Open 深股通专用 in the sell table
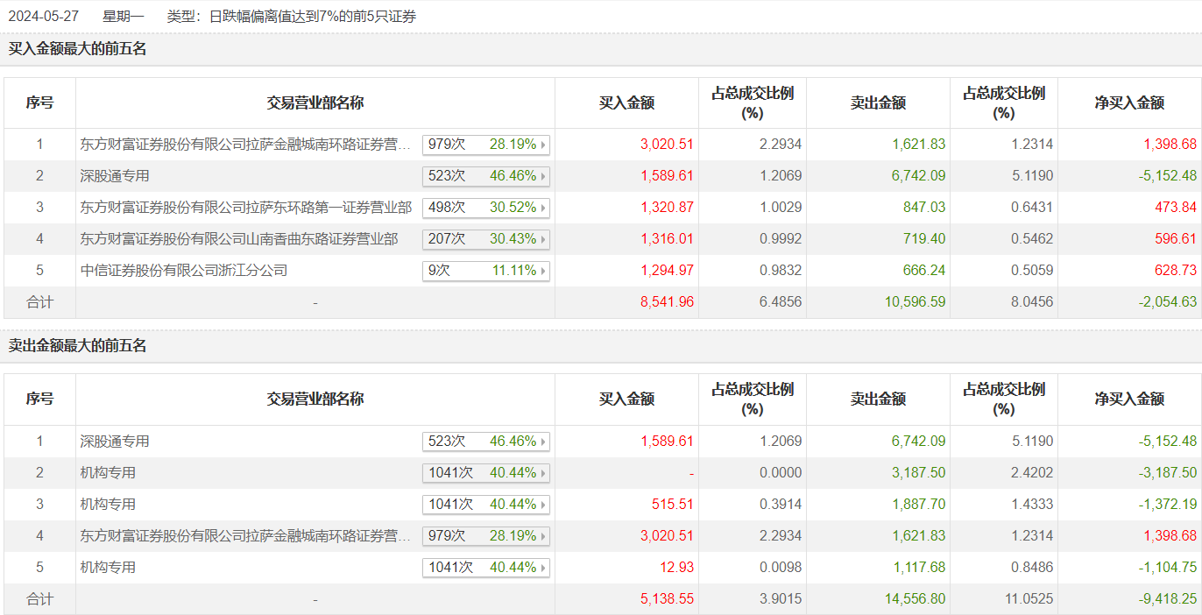Image resolution: width=1202 pixels, height=615 pixels. pos(115,442)
